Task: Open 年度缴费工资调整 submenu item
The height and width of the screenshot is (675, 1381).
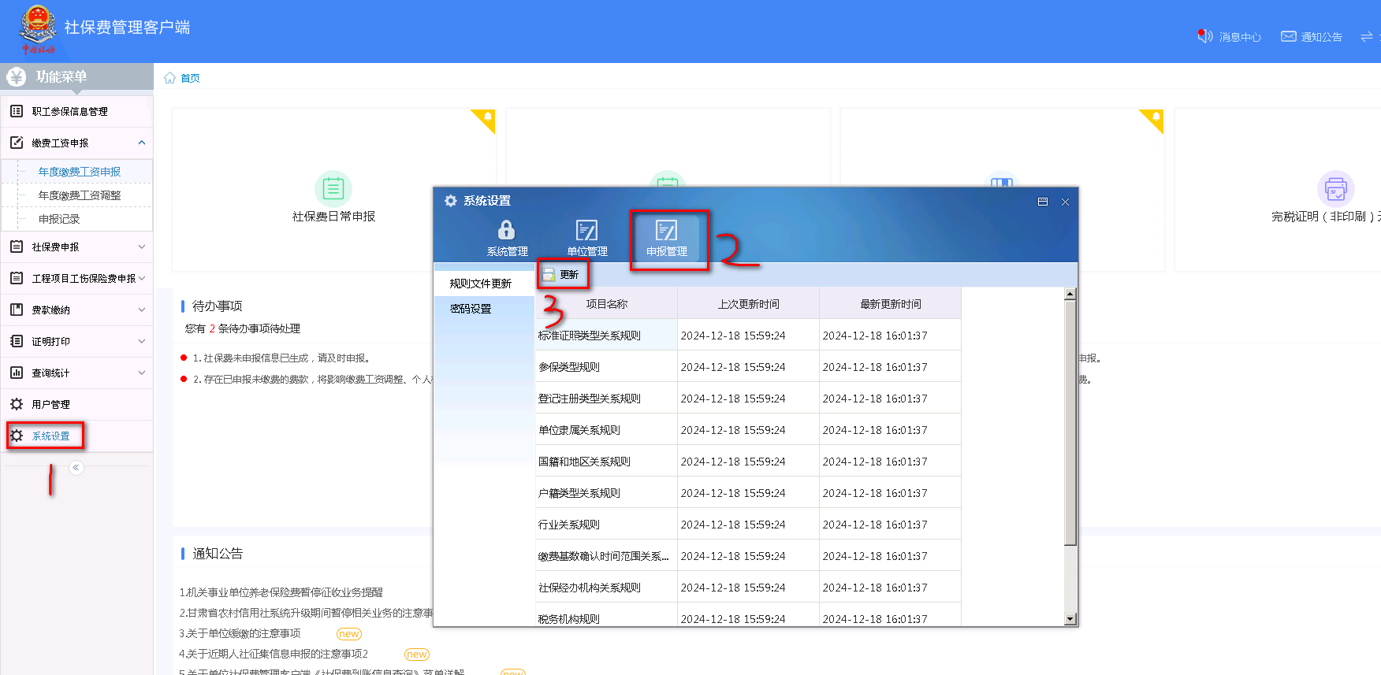Action: click(x=80, y=195)
